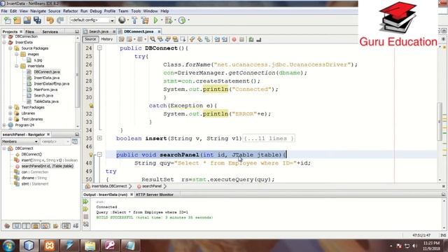The width and height of the screenshot is (448, 252).
Task: Click the Open Project toolbar icon
Action: pyautogui.click(x=27, y=20)
